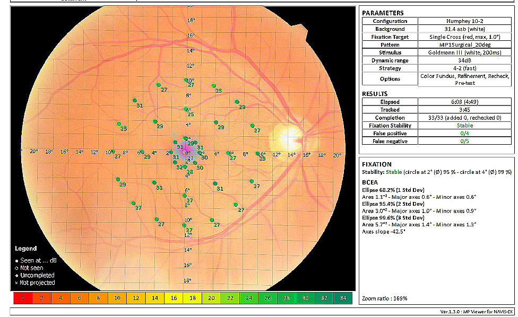The image size is (518, 317).
Task: Click the 'Zoom ratio : 169%' text
Action: [x=385, y=298]
